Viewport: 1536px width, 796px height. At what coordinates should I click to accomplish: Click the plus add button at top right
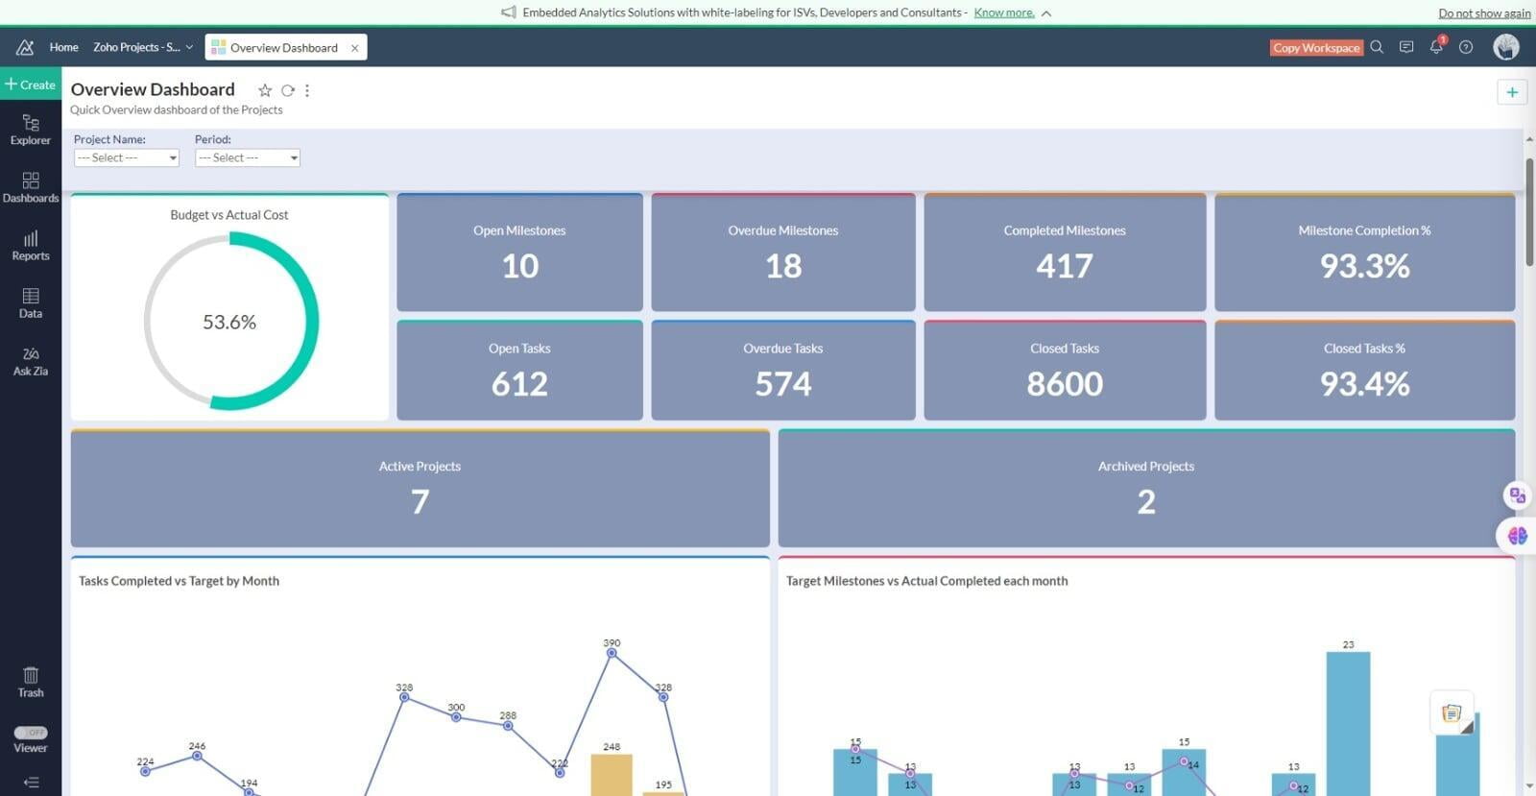tap(1512, 92)
